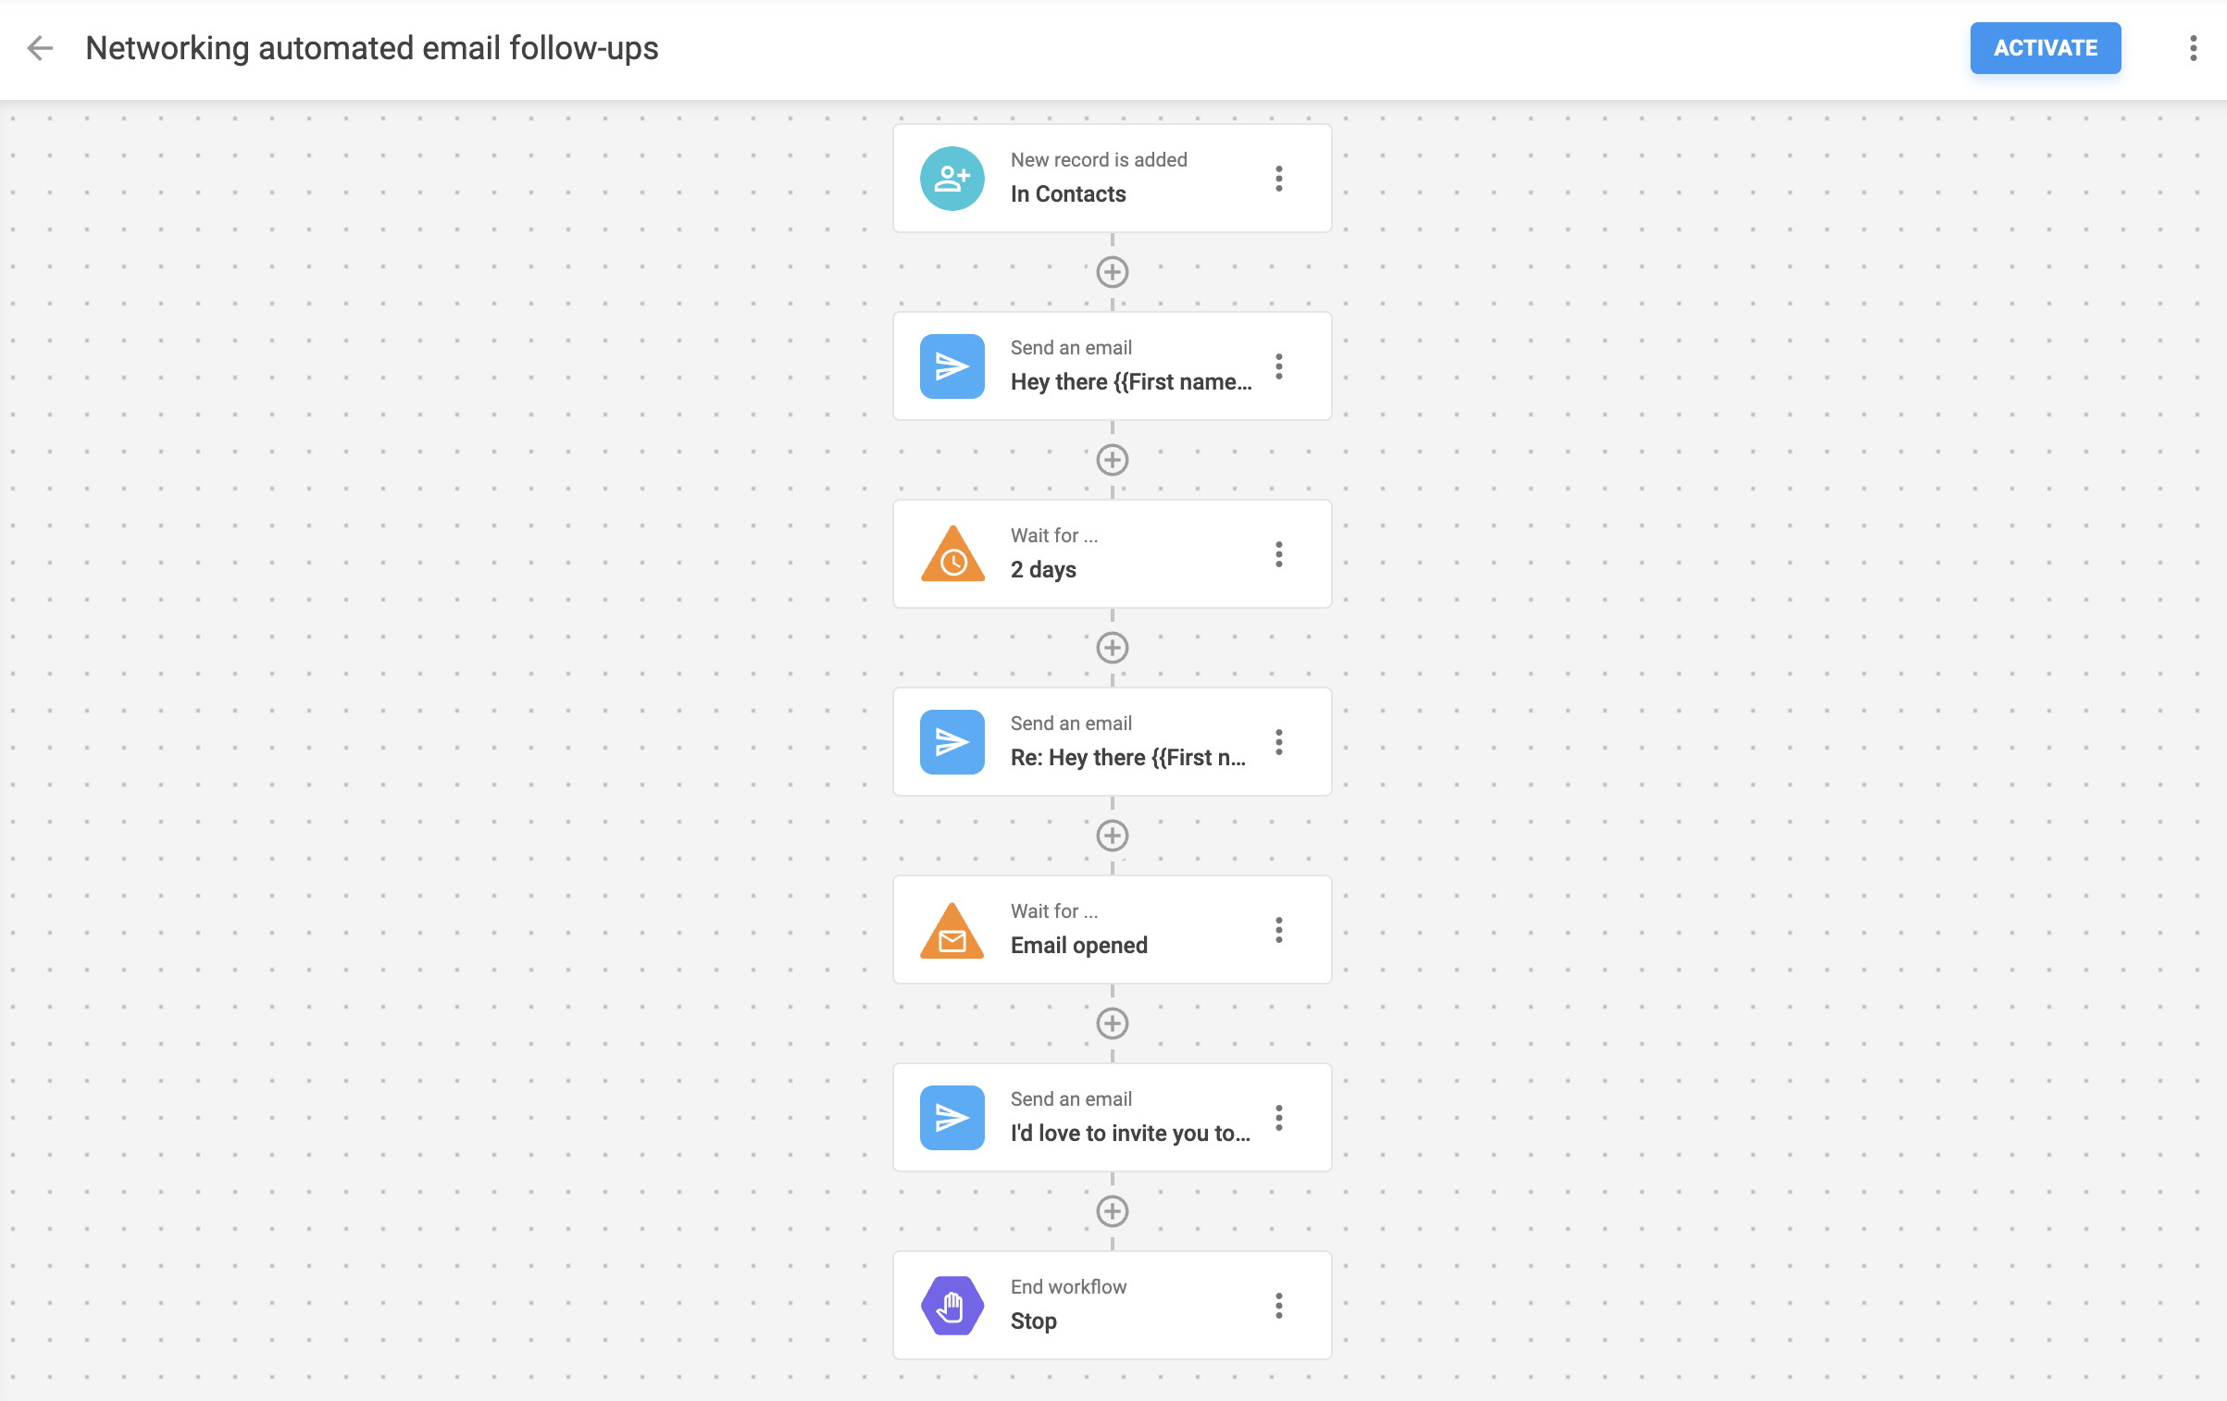Click the Wait/Timer warning icon for 2 days
The width and height of the screenshot is (2227, 1401).
coord(953,553)
